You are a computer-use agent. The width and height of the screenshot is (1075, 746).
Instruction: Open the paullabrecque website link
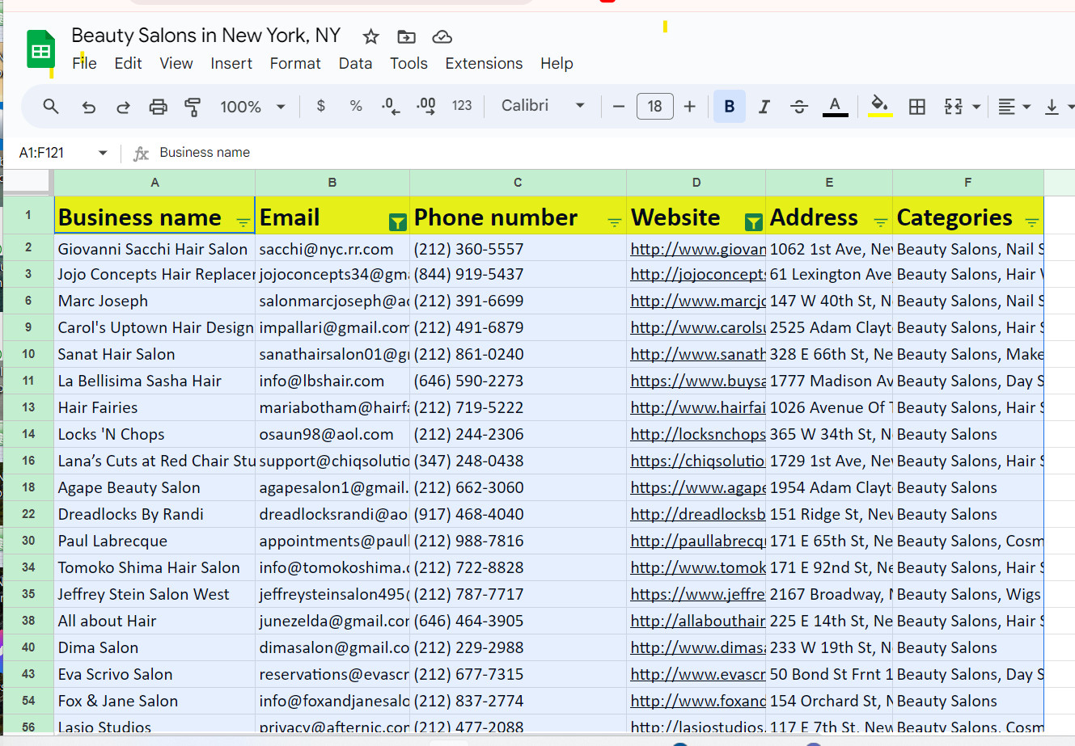[698, 541]
